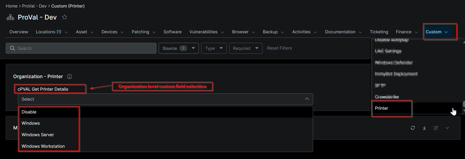Go to Home breadcrumb
This screenshot has height=159, width=465.
[x=12, y=6]
